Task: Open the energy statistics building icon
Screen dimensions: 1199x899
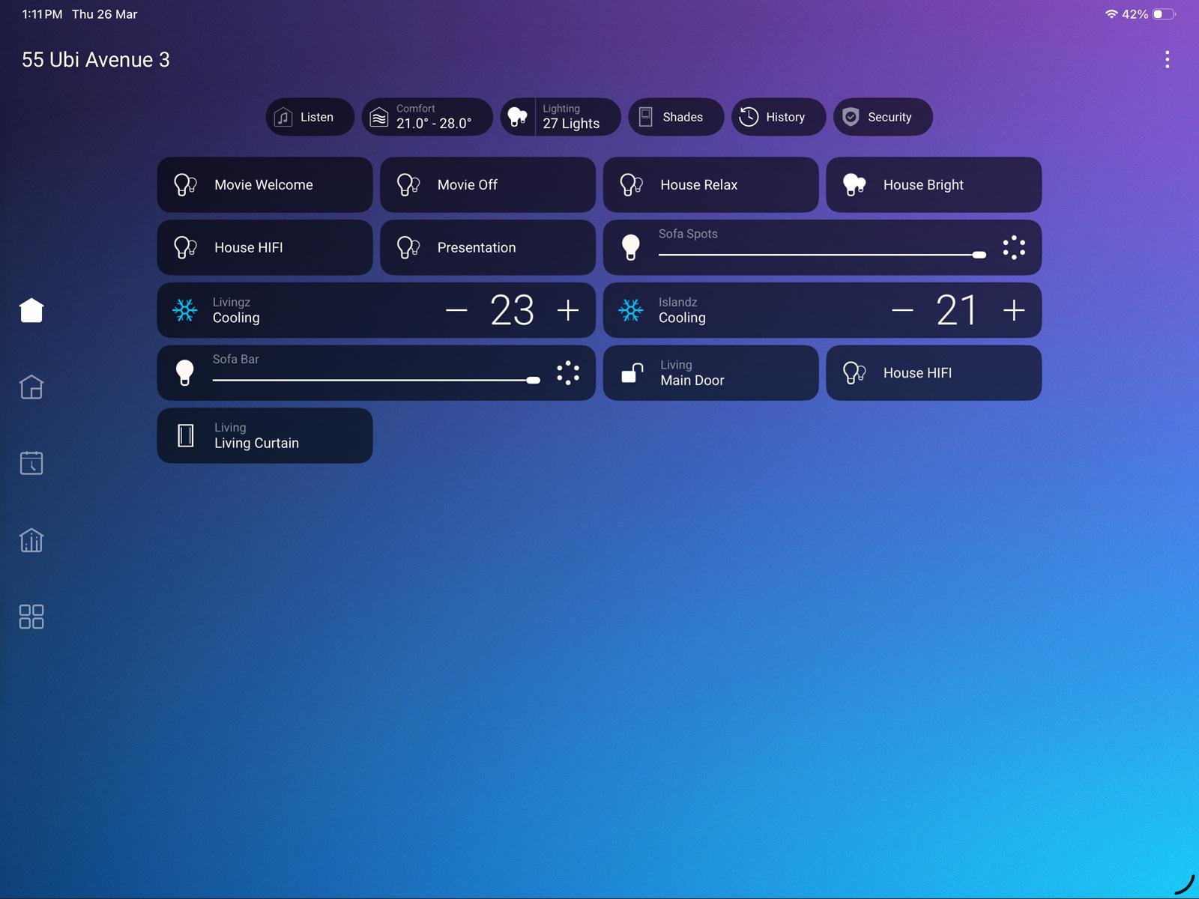Action: pos(31,540)
